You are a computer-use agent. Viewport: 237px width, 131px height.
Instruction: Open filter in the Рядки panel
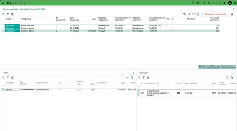[x=8, y=78]
